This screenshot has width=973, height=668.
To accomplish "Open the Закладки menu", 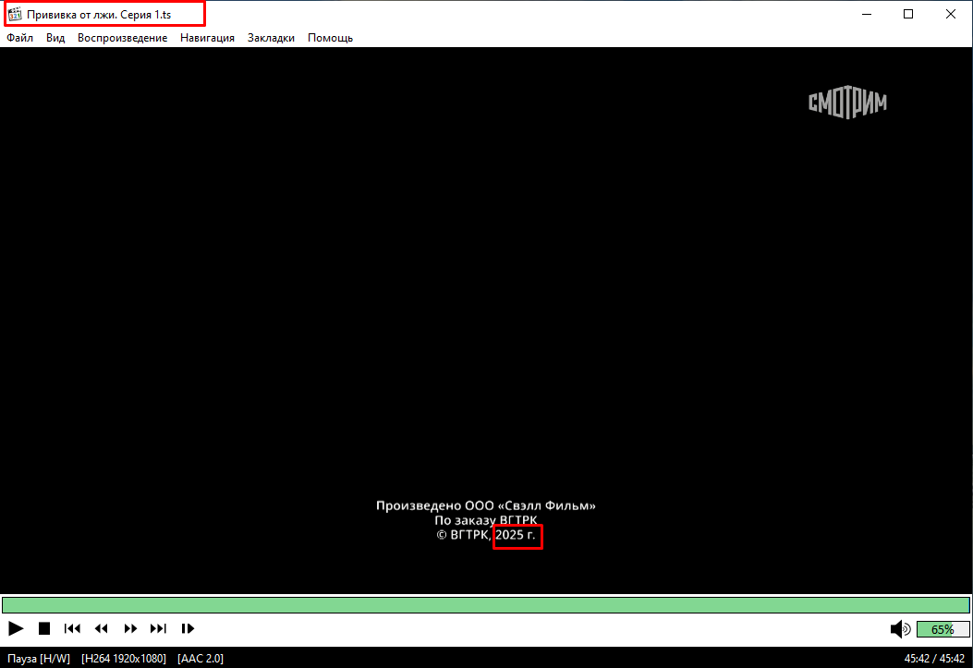I will [x=271, y=38].
